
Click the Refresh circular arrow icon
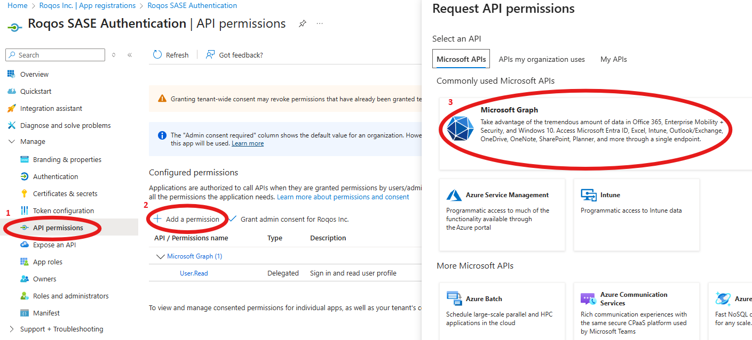(157, 54)
